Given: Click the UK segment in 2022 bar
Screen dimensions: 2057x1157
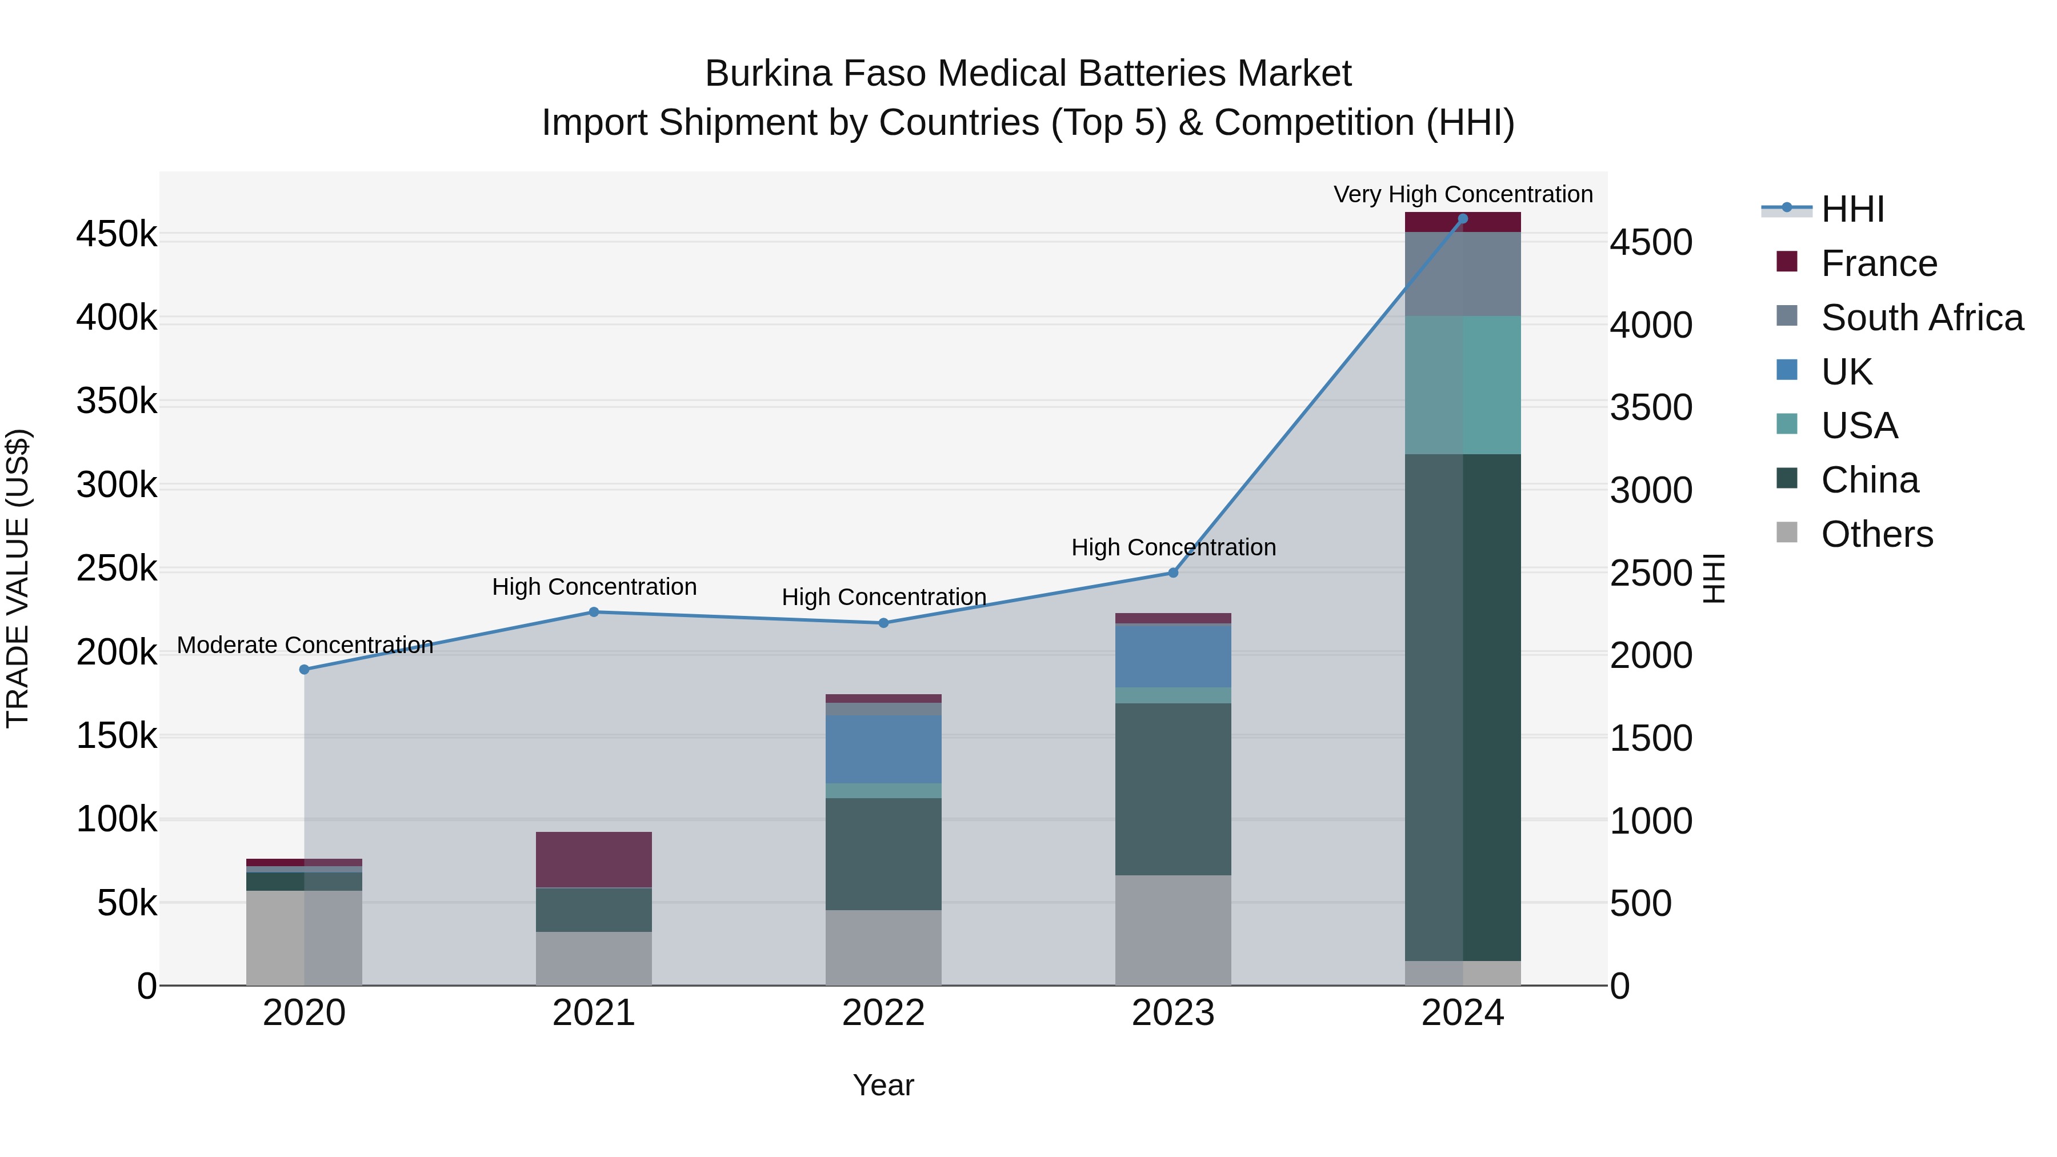Looking at the screenshot, I should [883, 749].
